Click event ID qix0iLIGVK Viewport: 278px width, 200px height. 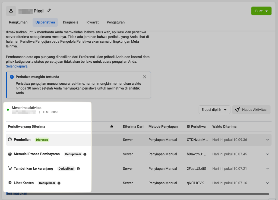click(195, 183)
